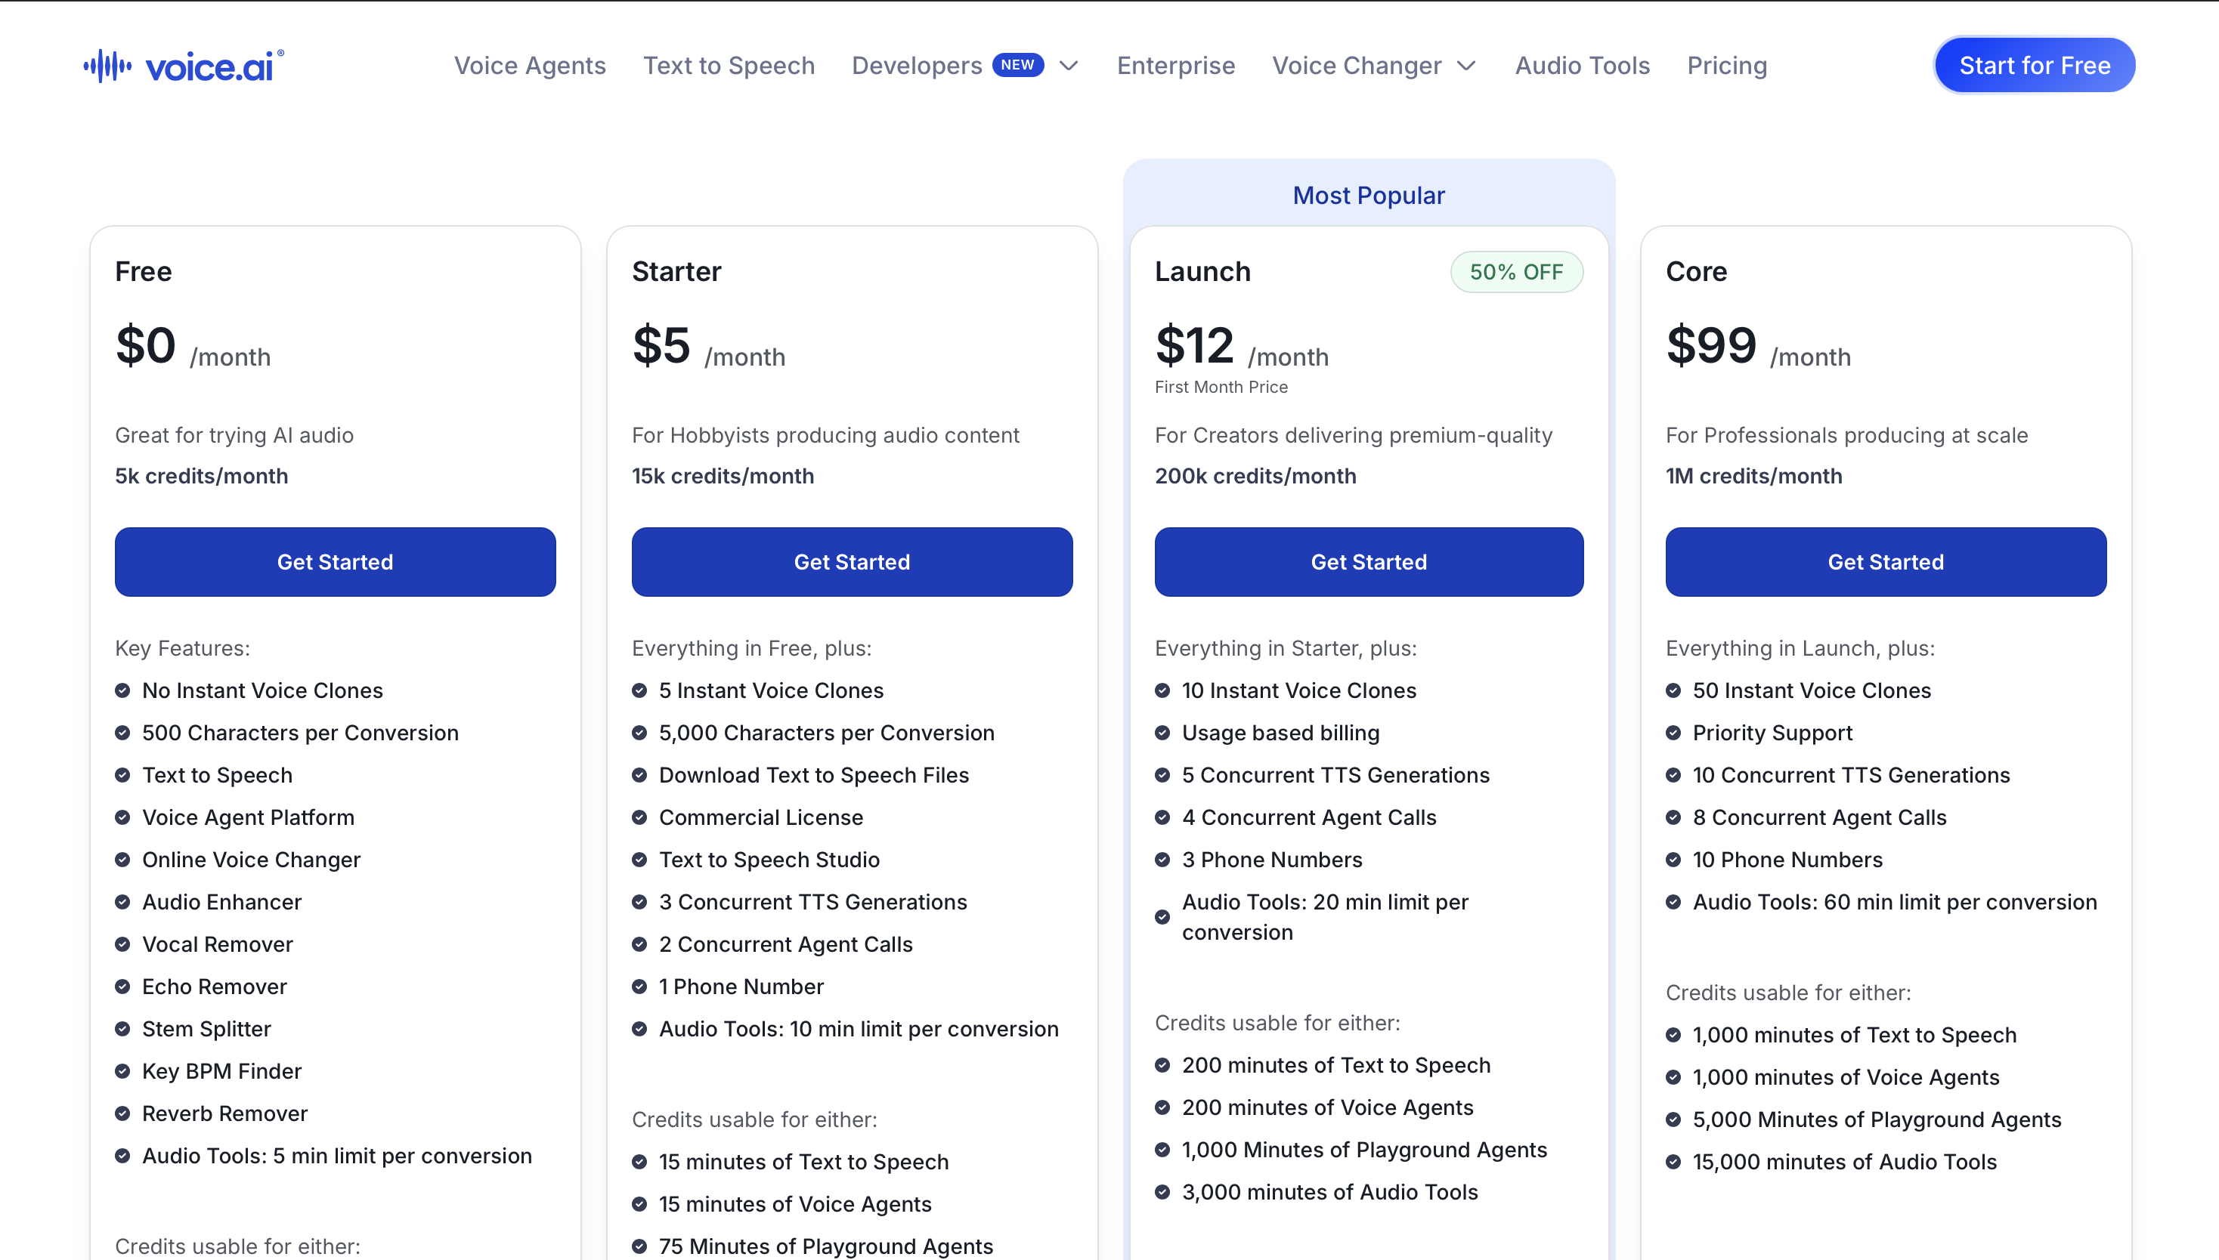Click the NEW badge beside Developers
Screen dimensions: 2219x1260
[1017, 65]
